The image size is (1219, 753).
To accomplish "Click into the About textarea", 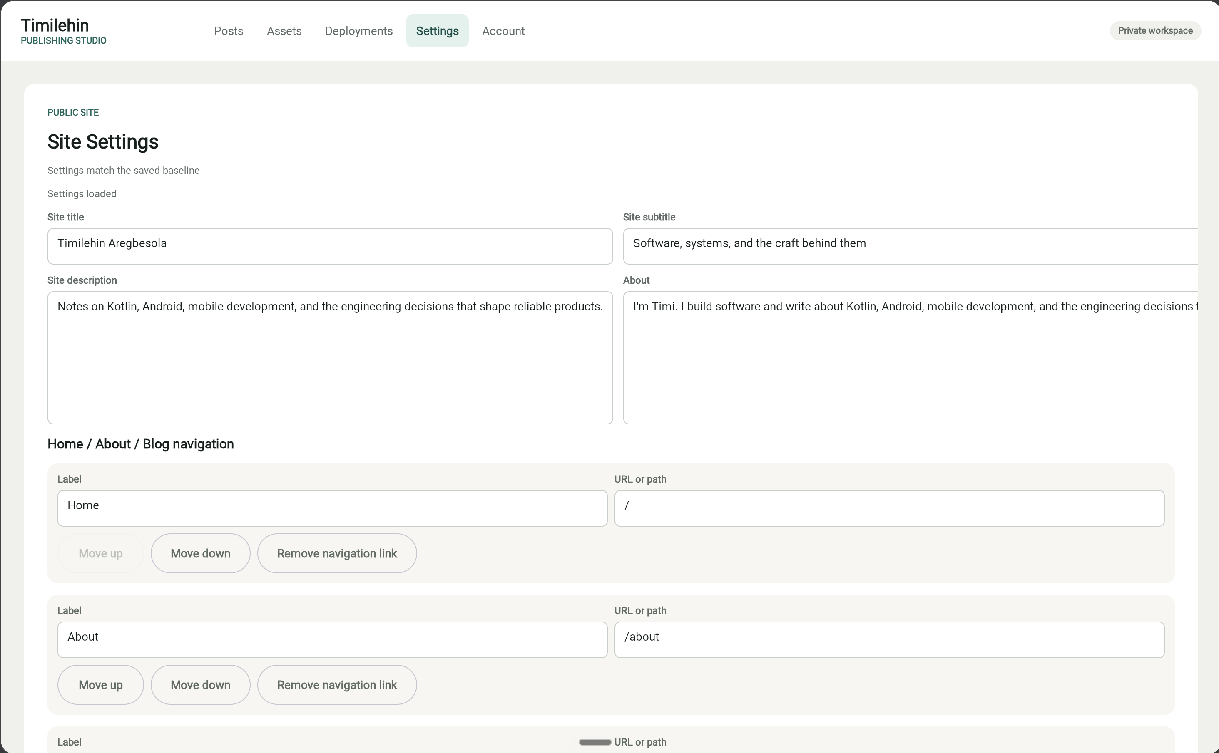I will [x=910, y=358].
